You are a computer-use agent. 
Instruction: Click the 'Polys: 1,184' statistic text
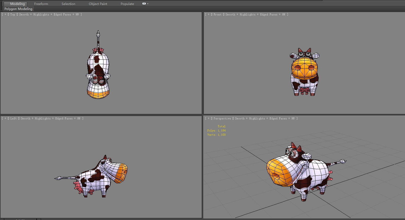(216, 131)
